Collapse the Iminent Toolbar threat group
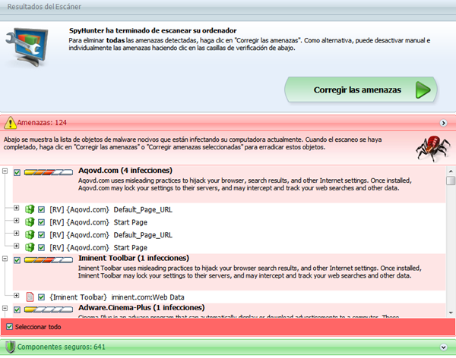This screenshot has height=358, width=456. 5,259
